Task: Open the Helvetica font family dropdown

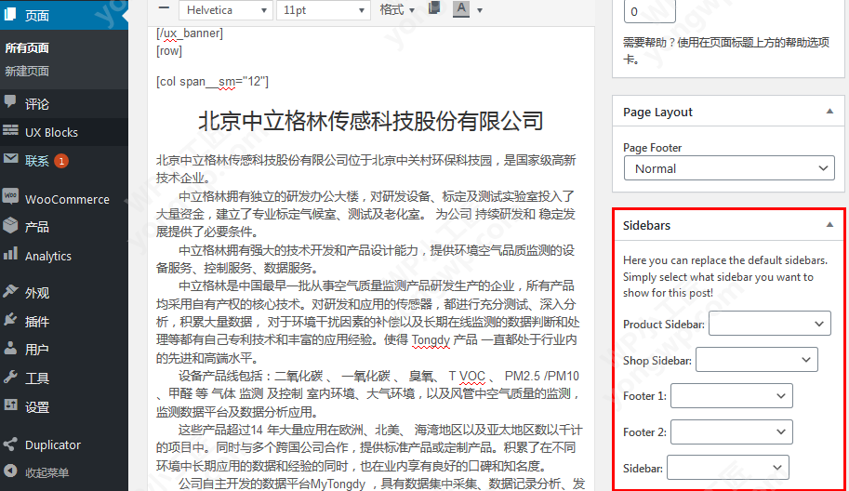Action: pyautogui.click(x=225, y=9)
